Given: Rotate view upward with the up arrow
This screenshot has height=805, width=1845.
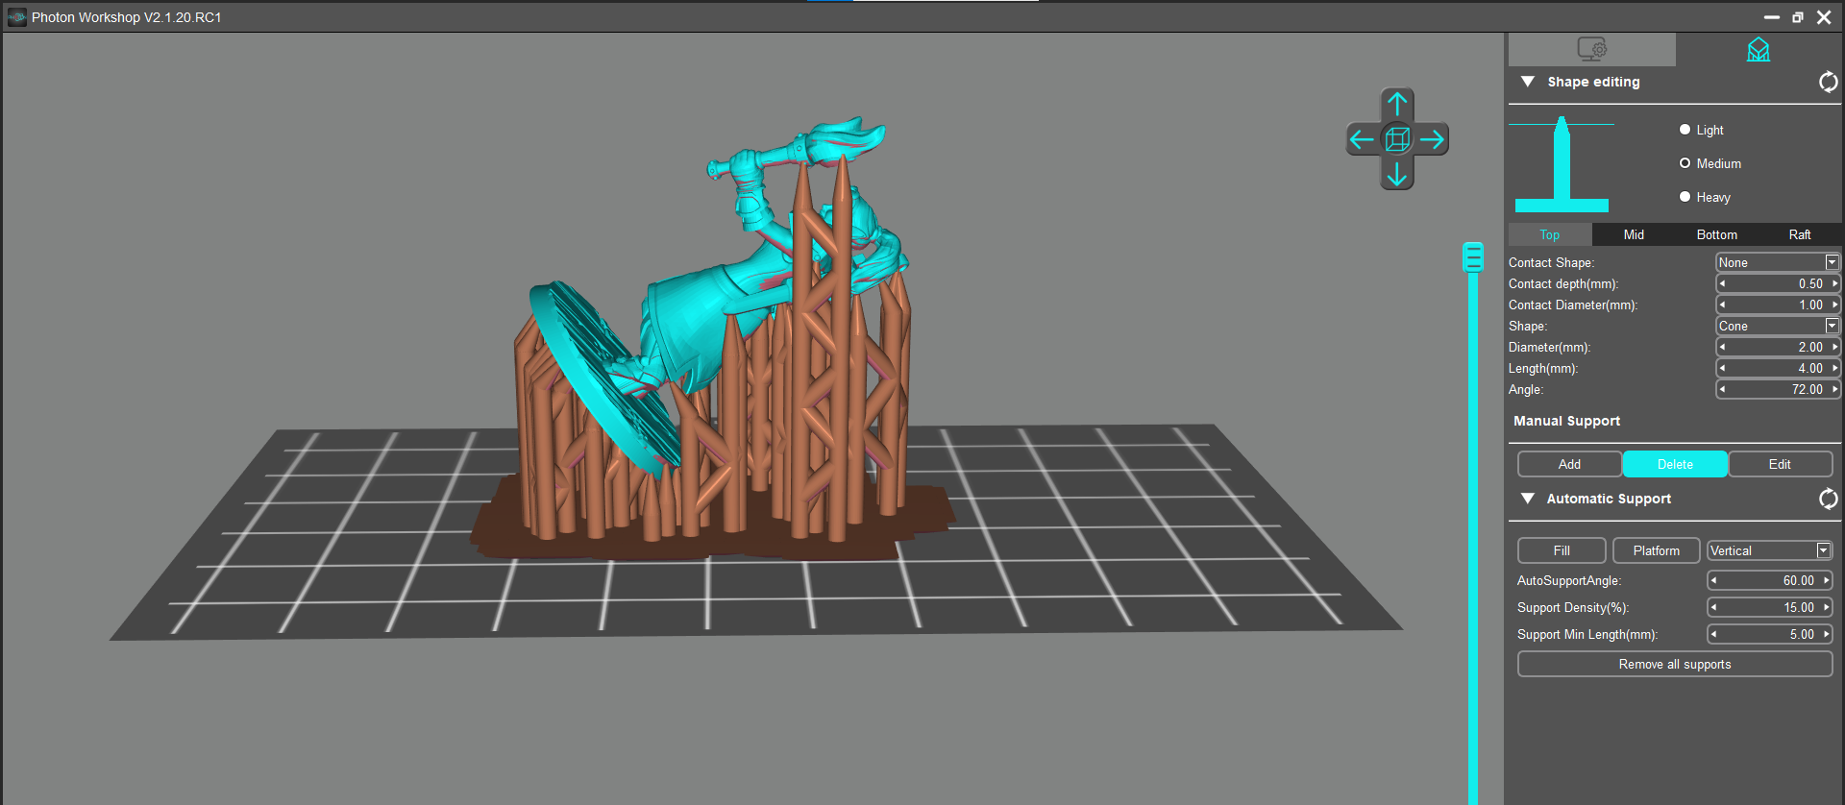Looking at the screenshot, I should pyautogui.click(x=1397, y=104).
